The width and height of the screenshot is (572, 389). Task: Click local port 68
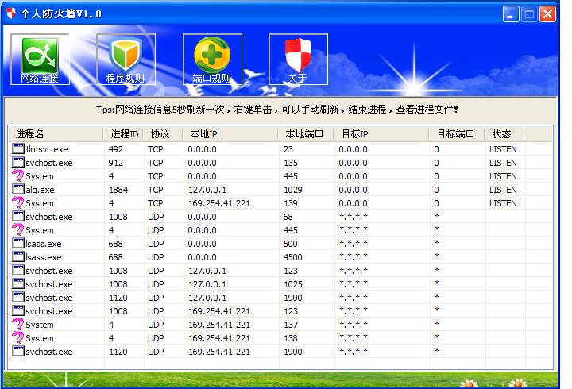tap(288, 217)
